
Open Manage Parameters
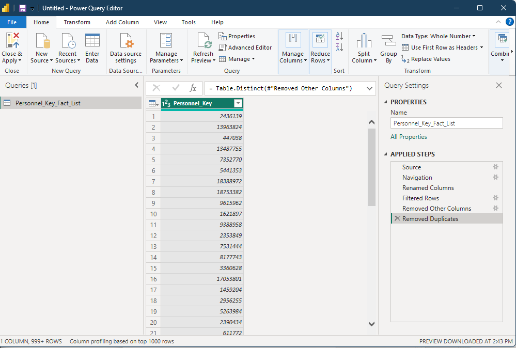pos(166,47)
